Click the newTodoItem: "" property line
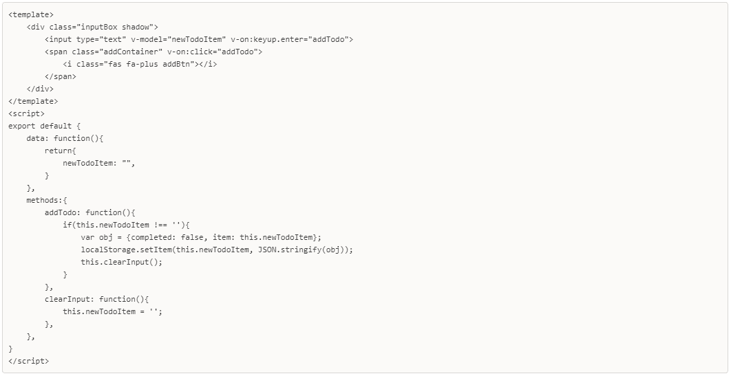Image resolution: width=731 pixels, height=376 pixels. (99, 163)
